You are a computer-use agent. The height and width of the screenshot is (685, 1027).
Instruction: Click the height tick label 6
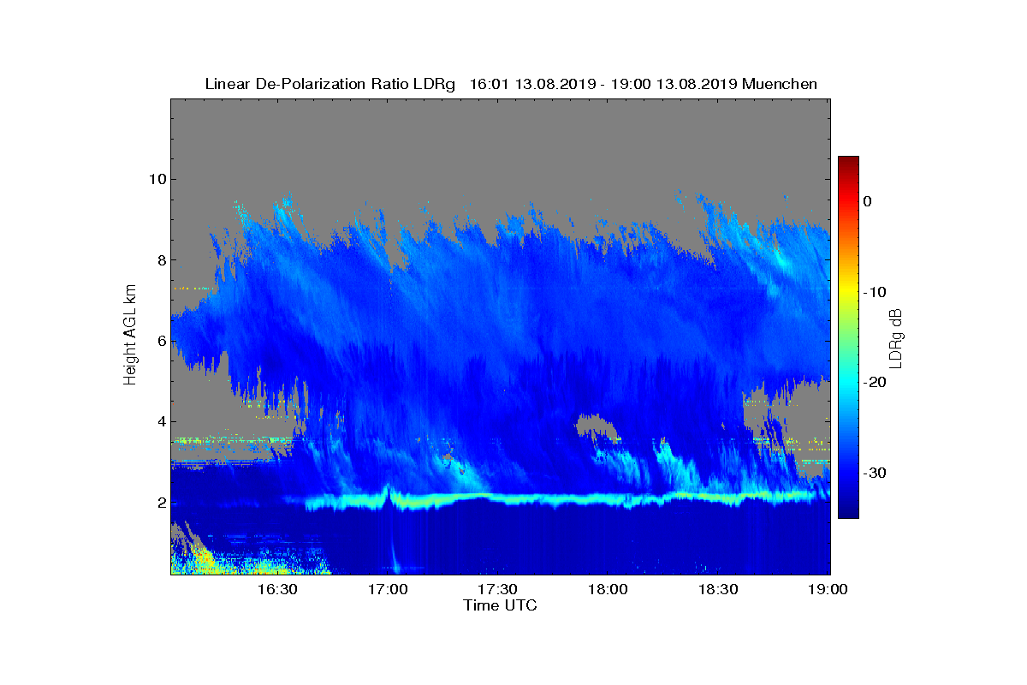(x=160, y=341)
